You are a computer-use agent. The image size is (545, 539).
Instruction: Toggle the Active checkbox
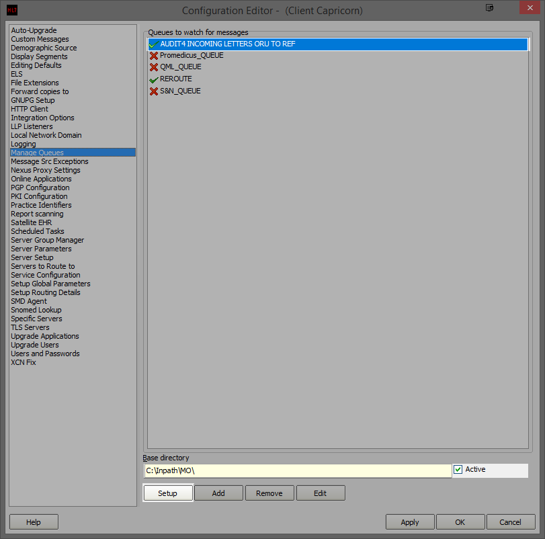tap(458, 470)
